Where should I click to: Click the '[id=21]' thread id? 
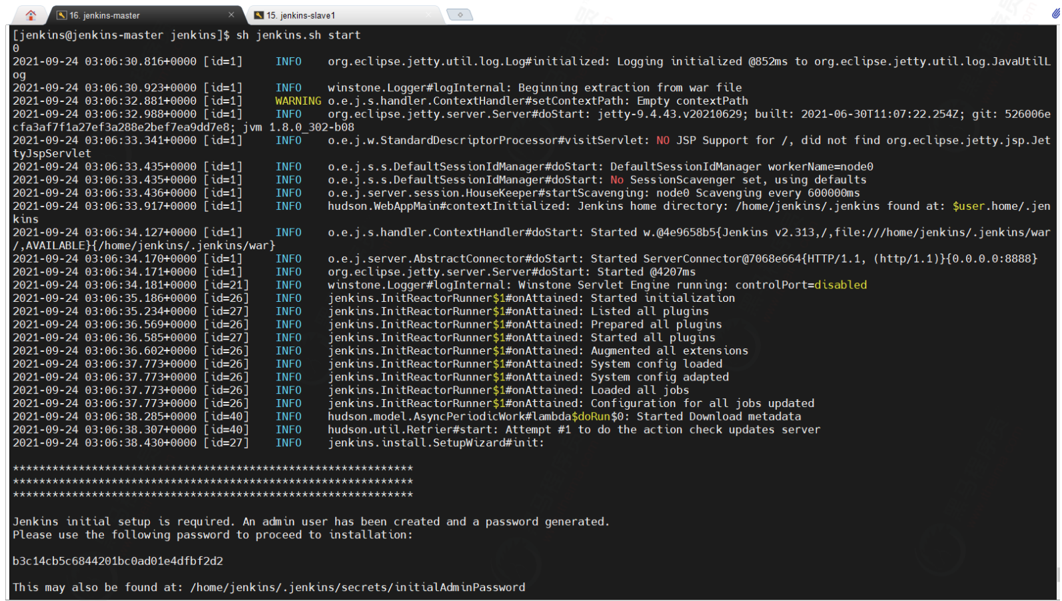[x=226, y=285]
